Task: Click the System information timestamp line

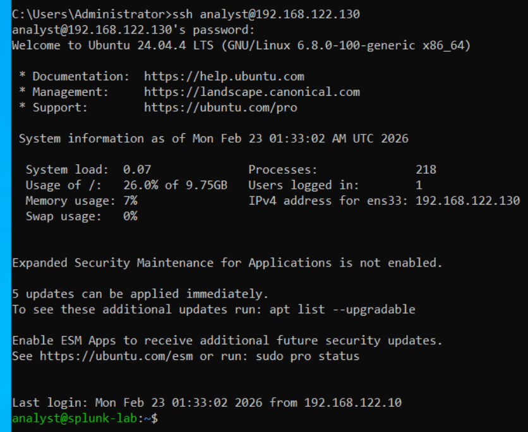Action: pos(213,138)
